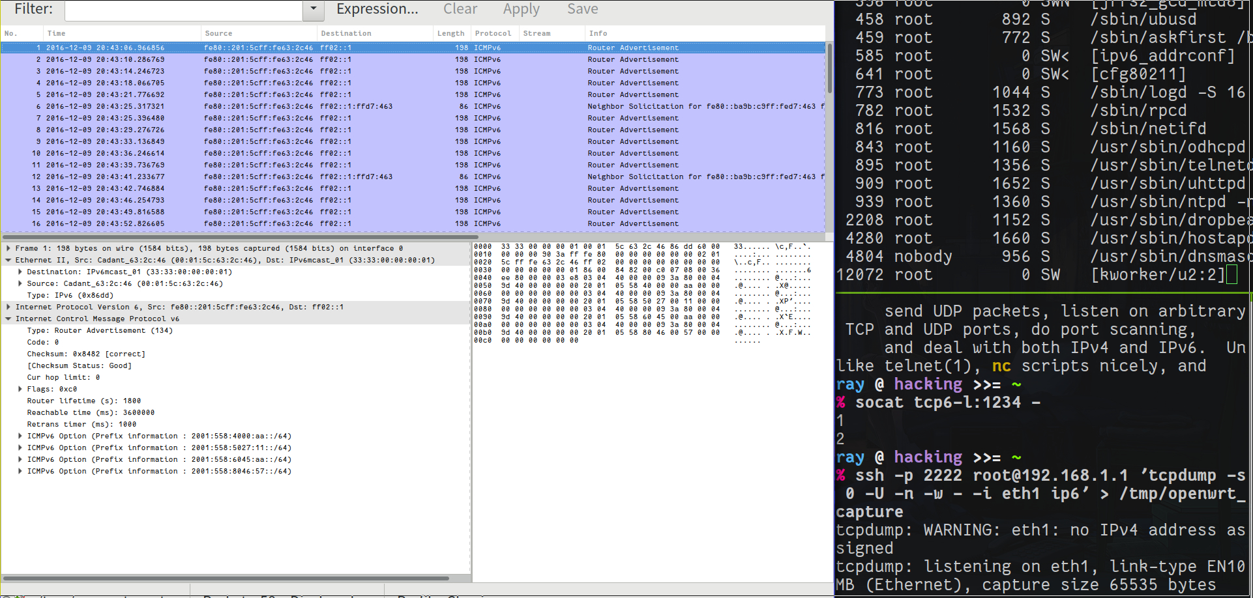Expand the Source: Cadant_63:2c:46 item
This screenshot has height=598, width=1253.
(x=20, y=283)
